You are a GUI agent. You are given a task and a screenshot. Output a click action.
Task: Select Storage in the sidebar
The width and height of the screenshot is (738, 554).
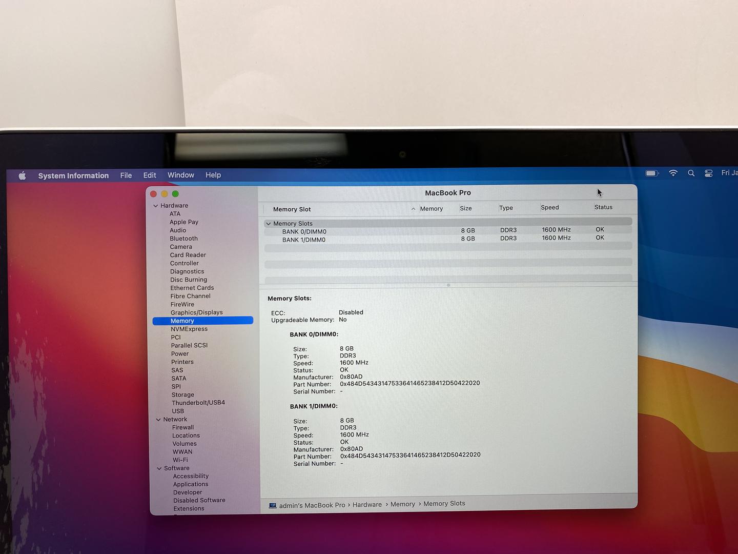pos(183,394)
